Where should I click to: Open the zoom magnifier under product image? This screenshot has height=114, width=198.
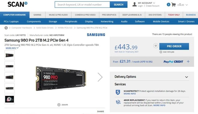click(59, 105)
